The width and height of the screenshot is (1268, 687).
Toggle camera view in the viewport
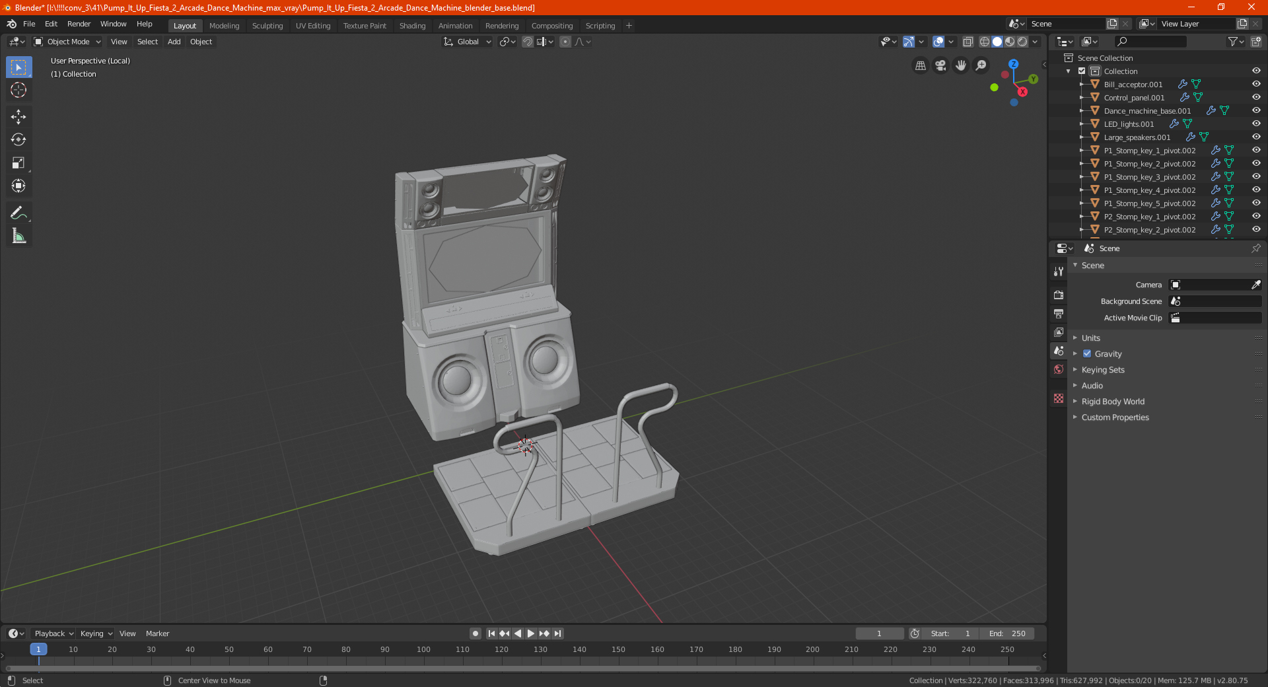(940, 65)
